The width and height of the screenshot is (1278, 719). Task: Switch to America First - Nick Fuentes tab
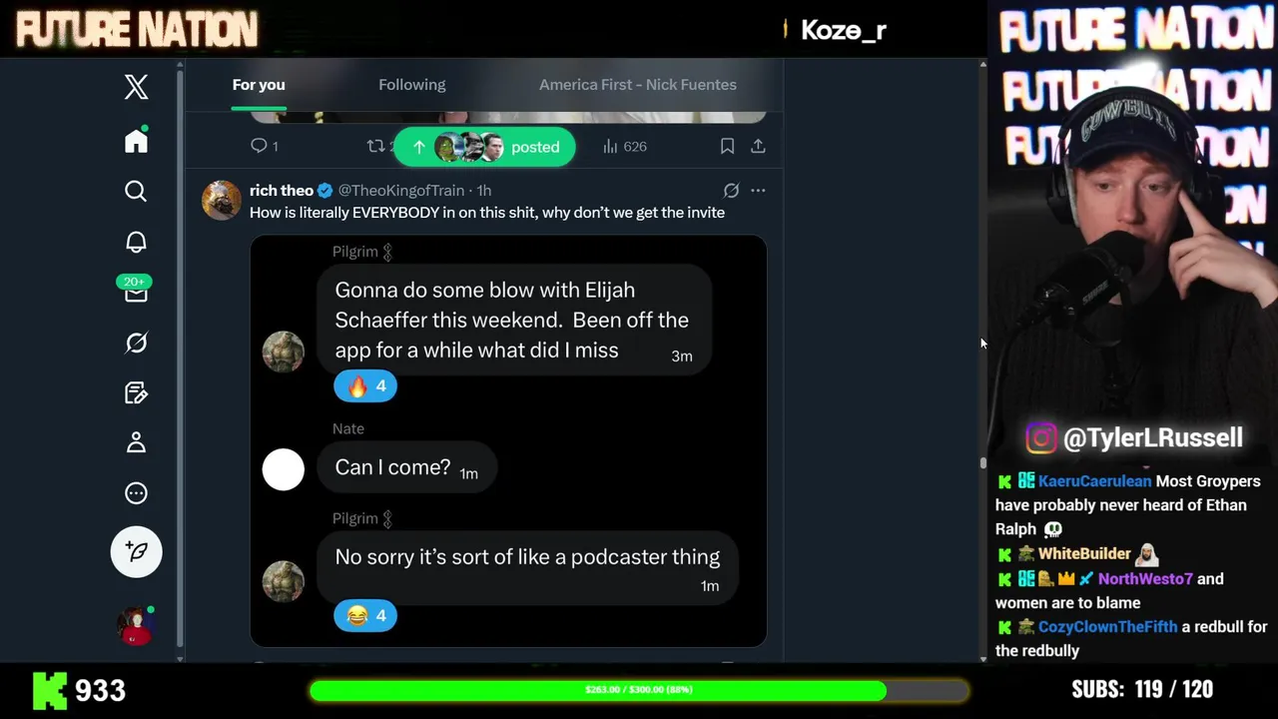pos(638,85)
